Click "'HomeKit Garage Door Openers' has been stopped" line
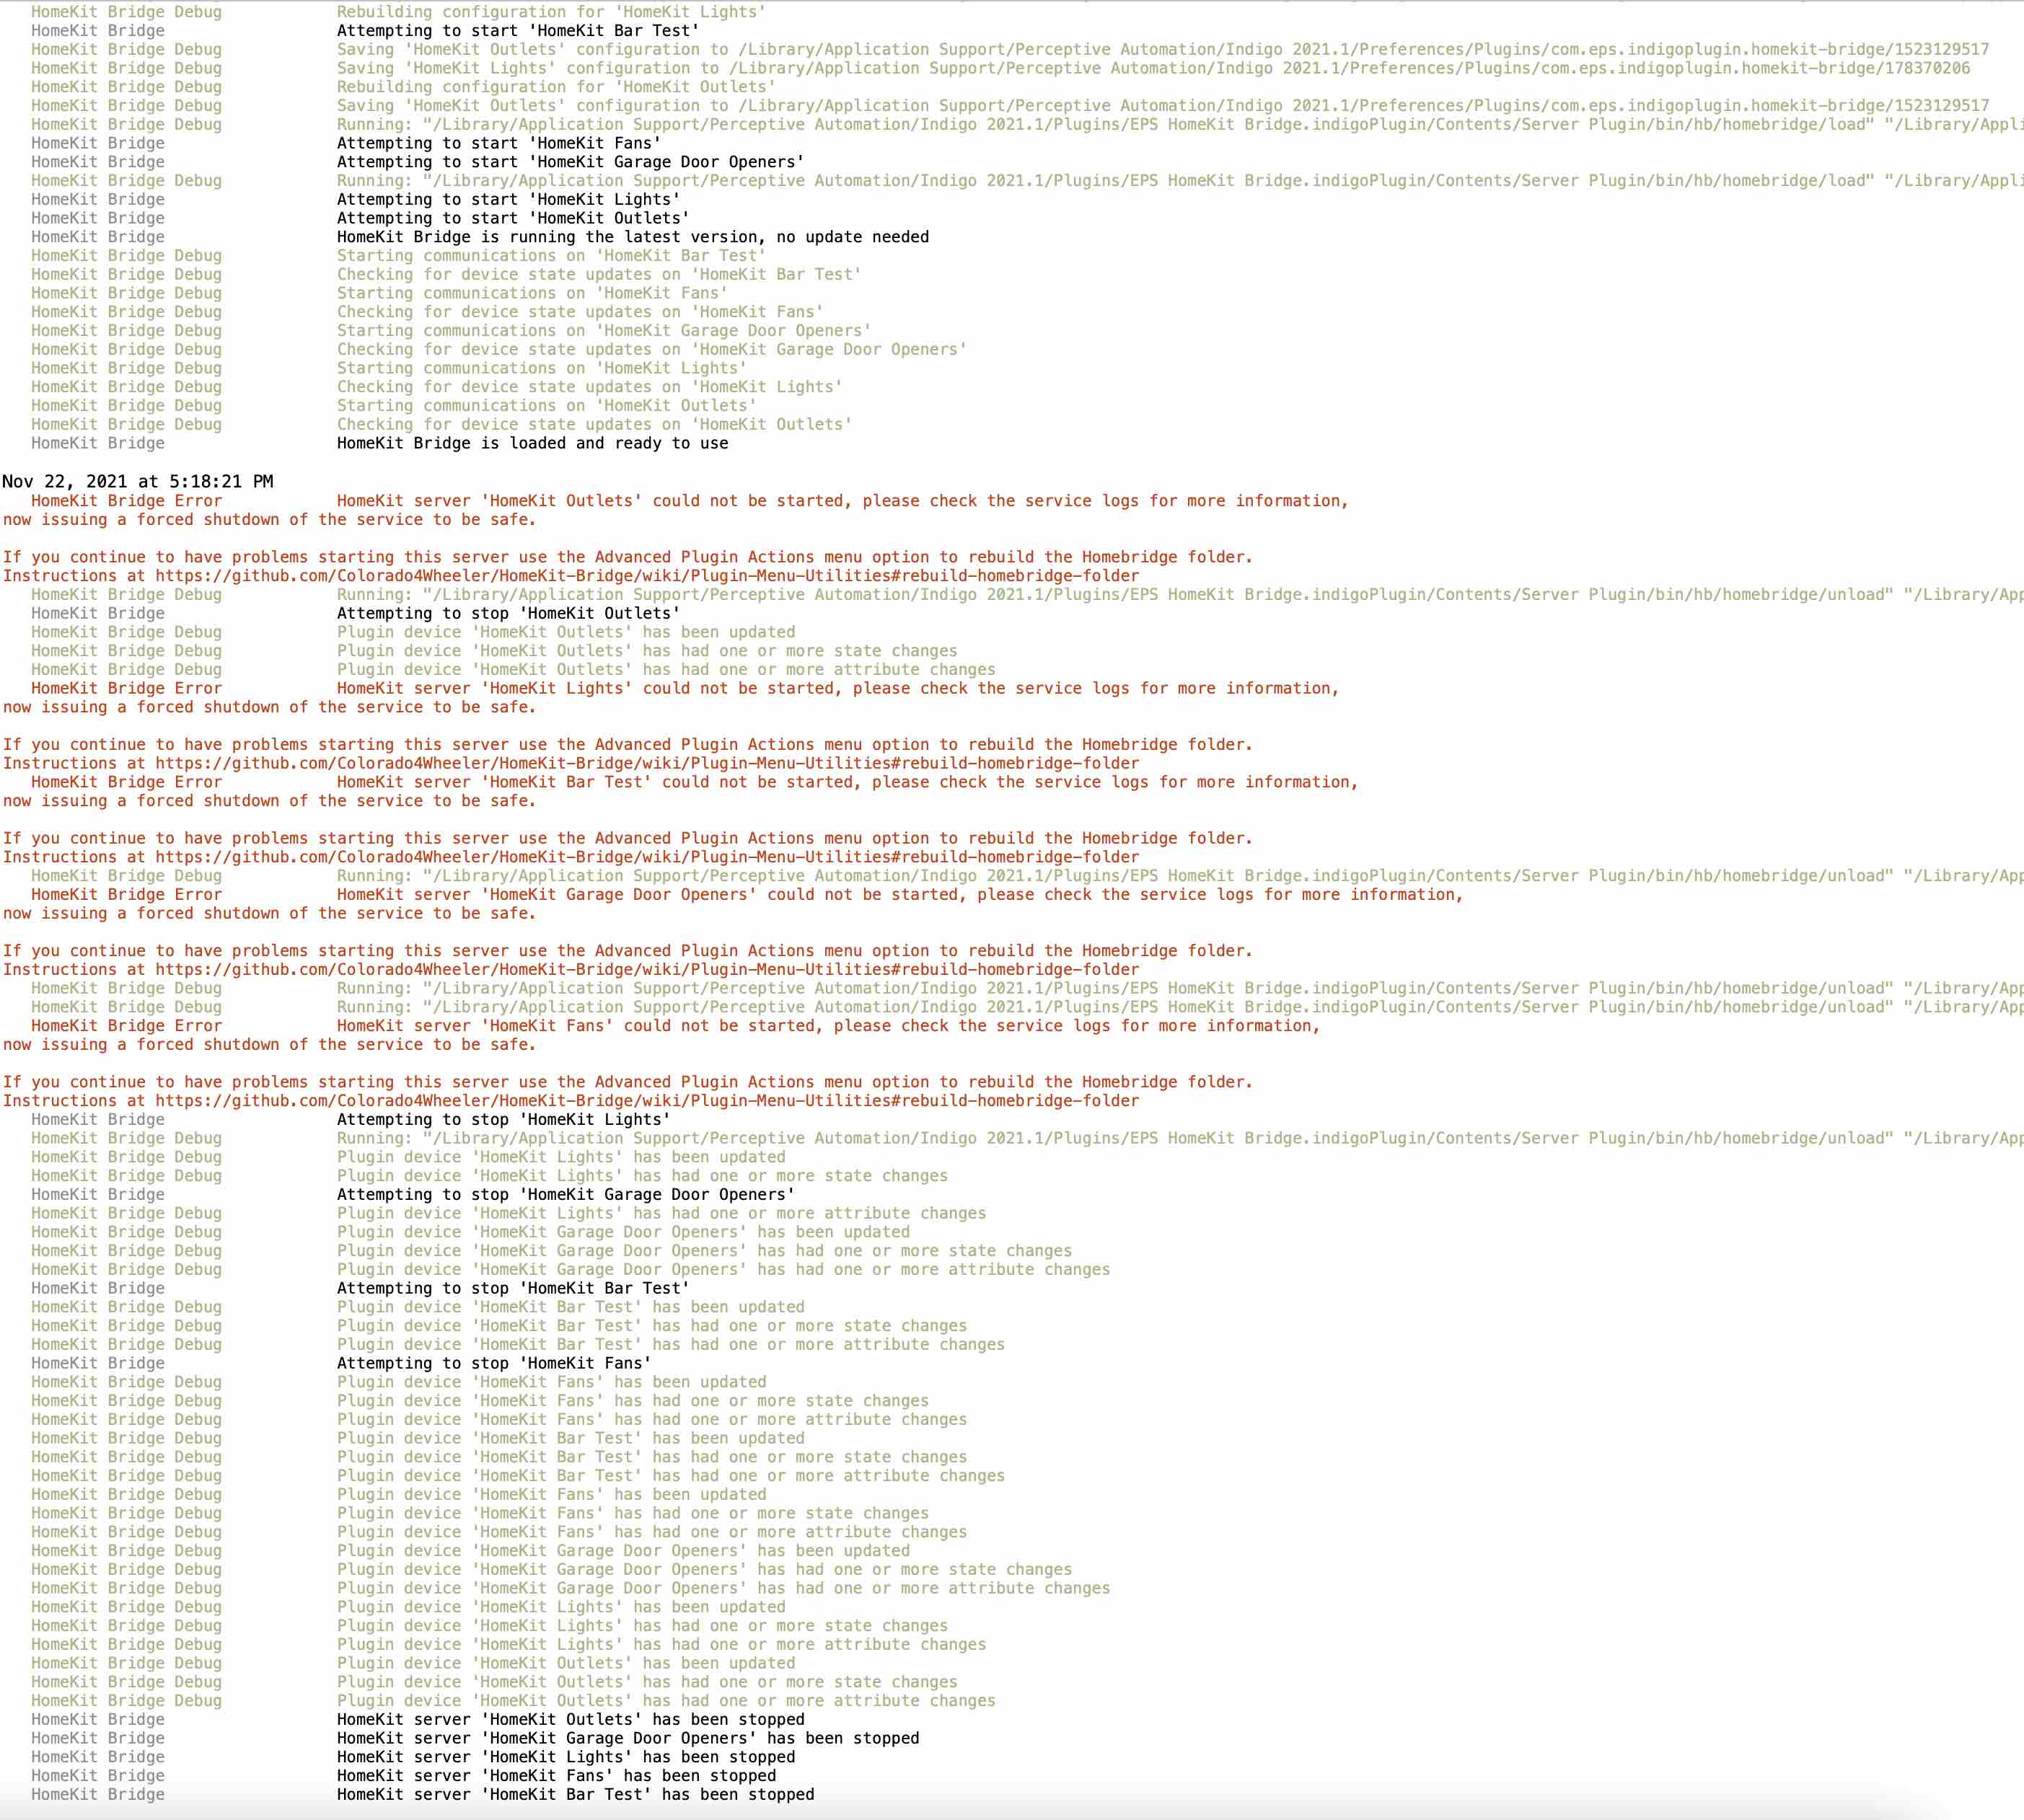The image size is (2024, 1820). pyautogui.click(x=628, y=1738)
